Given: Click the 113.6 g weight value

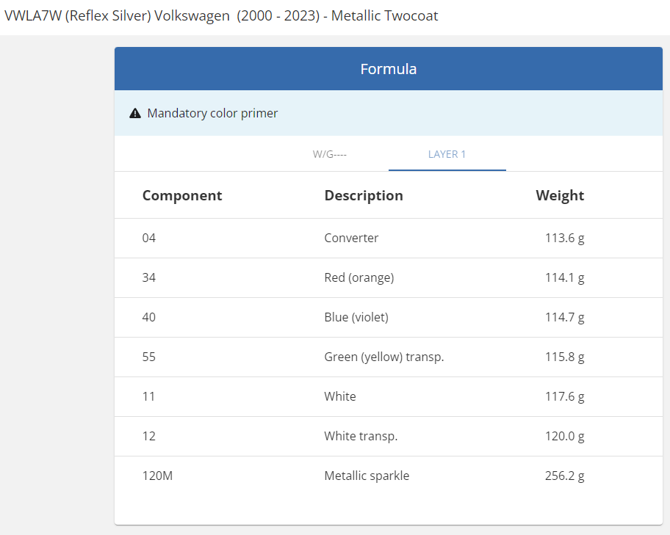Looking at the screenshot, I should [x=564, y=238].
